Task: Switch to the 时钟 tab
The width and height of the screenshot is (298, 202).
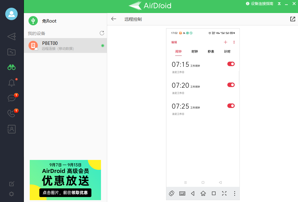Action: [195, 51]
